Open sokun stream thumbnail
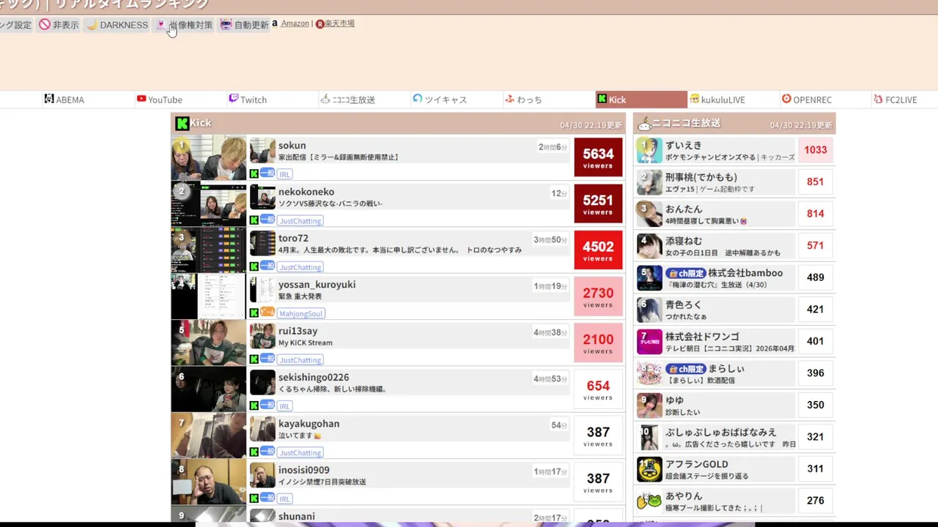The height and width of the screenshot is (527, 938). 209,157
